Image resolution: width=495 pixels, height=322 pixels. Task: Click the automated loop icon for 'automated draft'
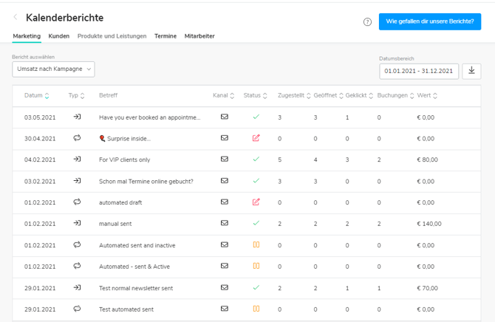pos(77,202)
